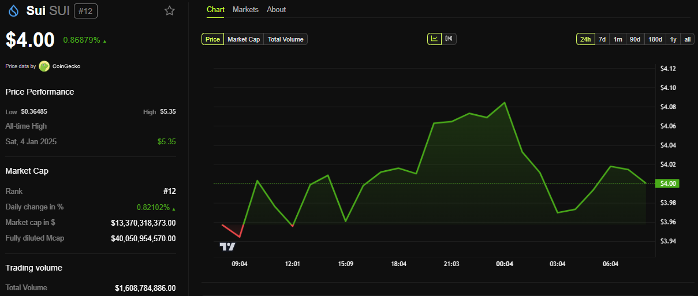Open the Markets tab
Image resolution: width=698 pixels, height=296 pixels.
pos(245,9)
